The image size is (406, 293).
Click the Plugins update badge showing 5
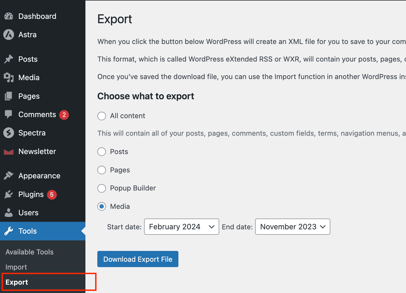(52, 195)
